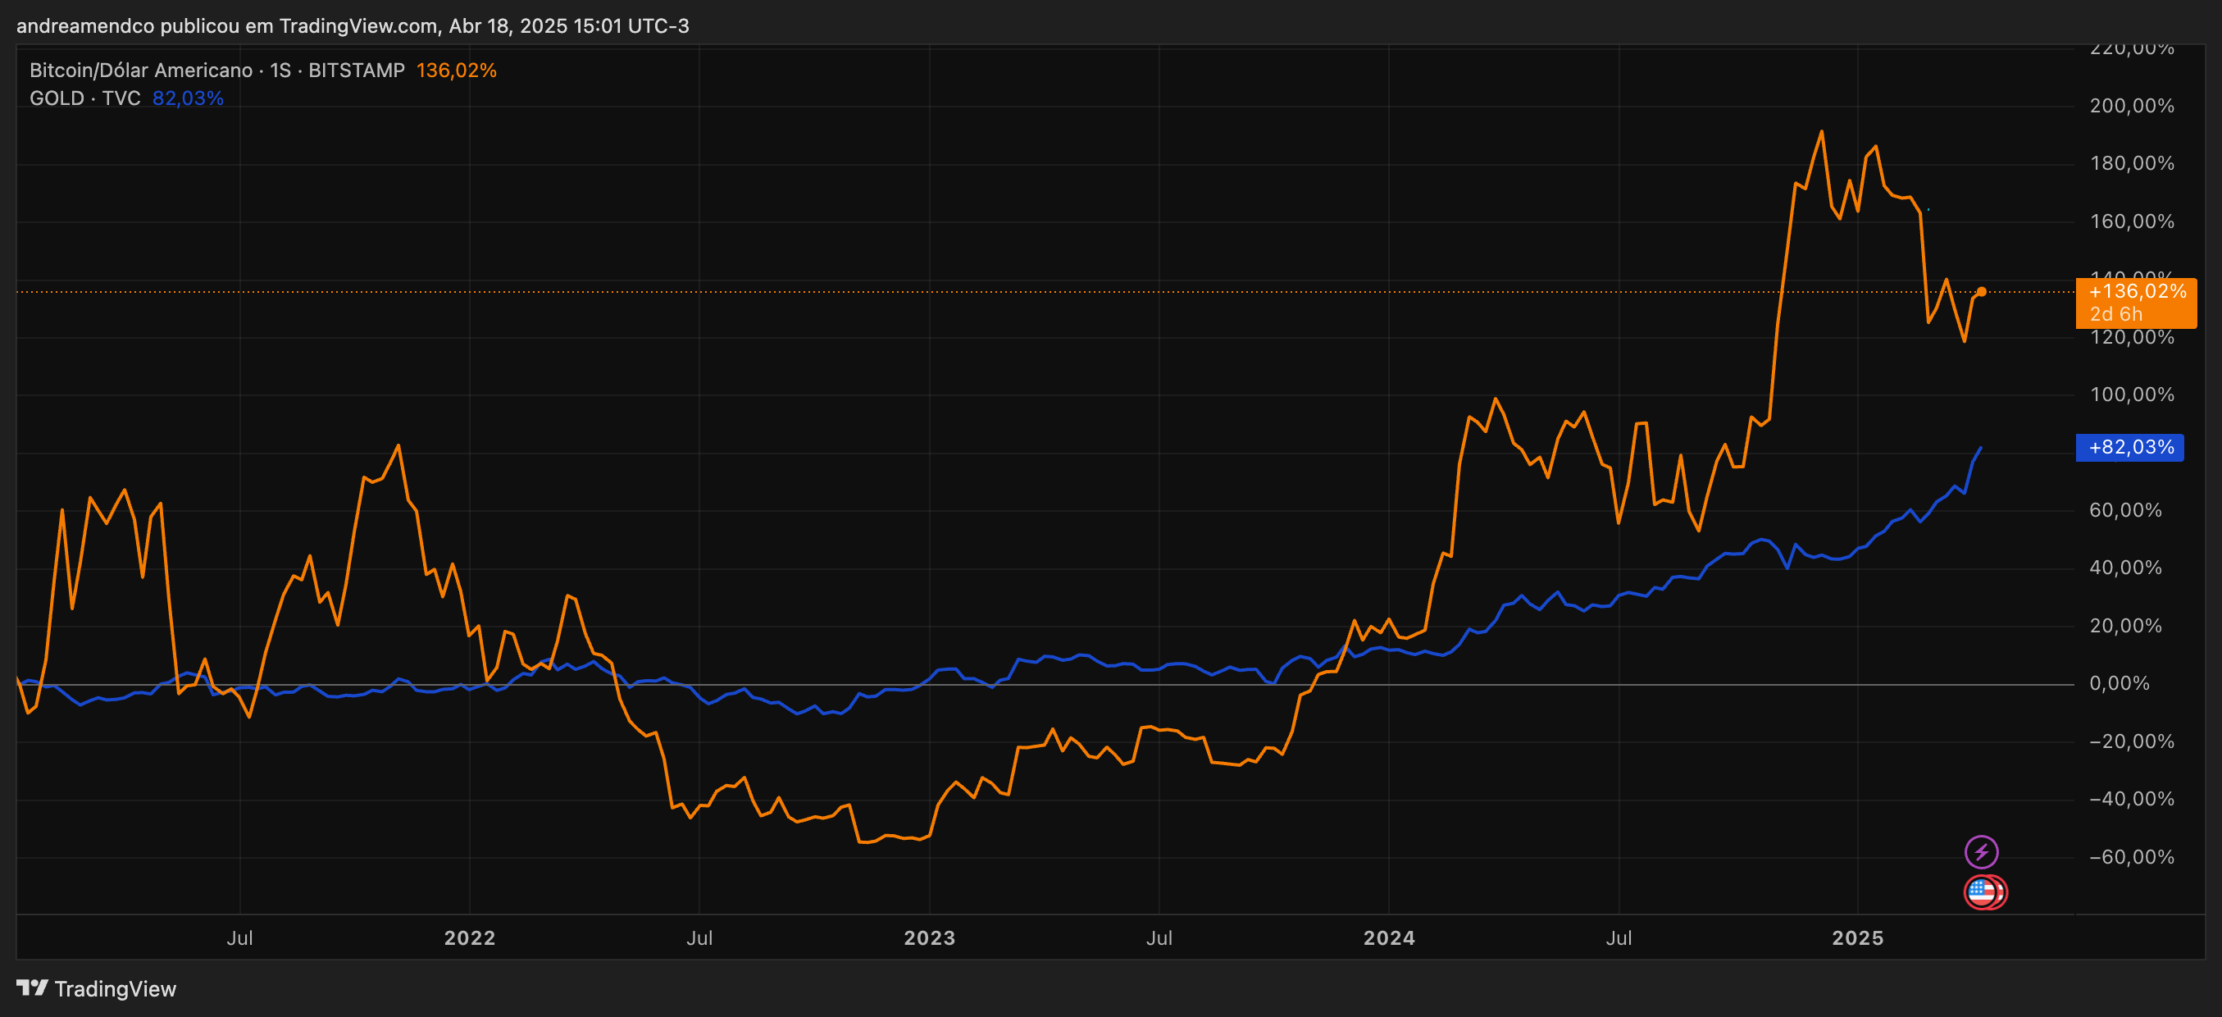Click the TradingView logo at bottom left
Viewport: 2222px width, 1017px height.
click(x=96, y=988)
